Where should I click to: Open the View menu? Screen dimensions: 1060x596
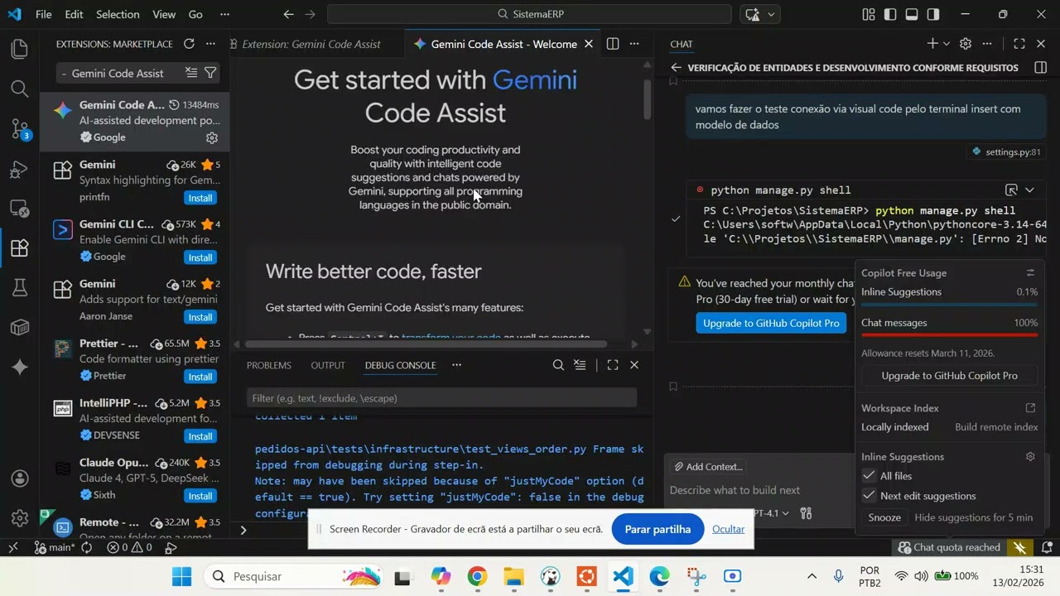click(x=164, y=14)
